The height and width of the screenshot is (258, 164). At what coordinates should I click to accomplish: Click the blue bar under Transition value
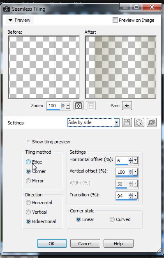[x=127, y=200]
